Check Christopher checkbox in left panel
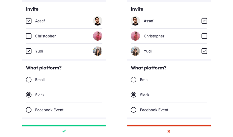 [x=29, y=36]
